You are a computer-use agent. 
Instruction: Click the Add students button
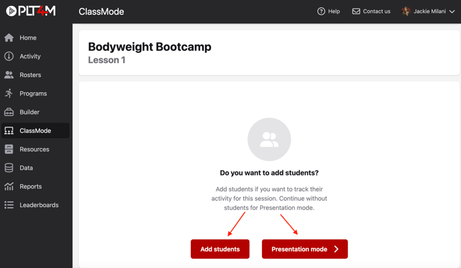pyautogui.click(x=220, y=249)
